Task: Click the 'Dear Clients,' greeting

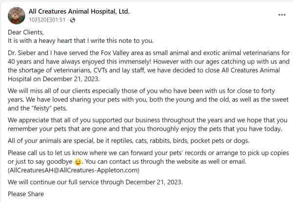Action: pos(26,32)
